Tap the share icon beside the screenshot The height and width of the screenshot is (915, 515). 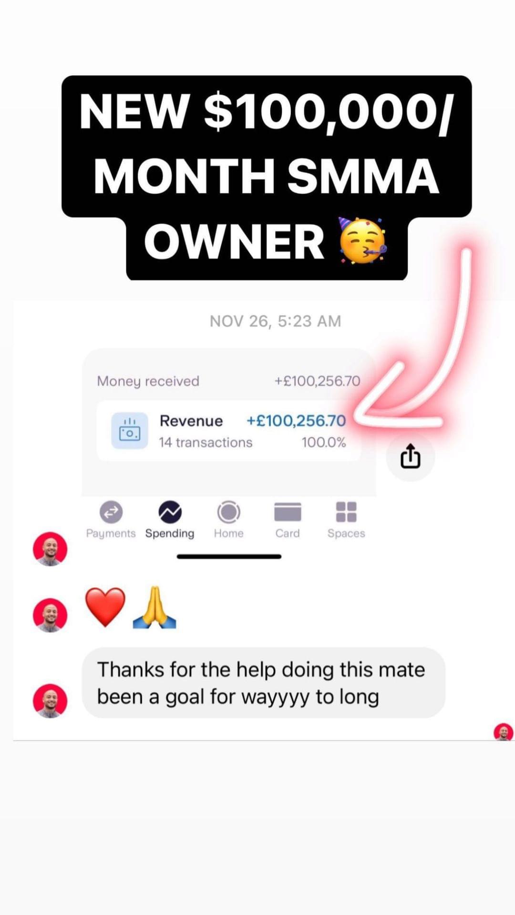click(x=410, y=457)
